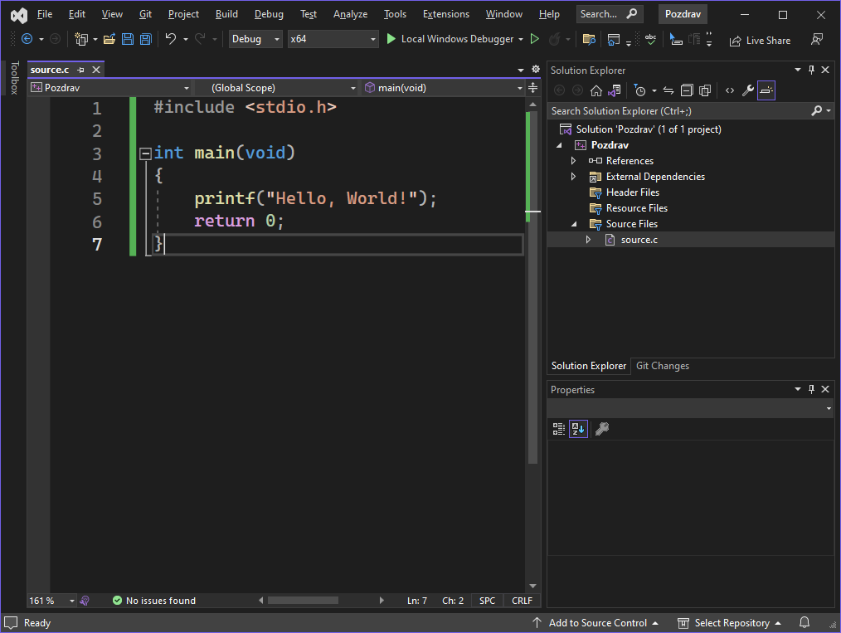
Task: Expand the External Dependencies node
Action: tap(573, 176)
